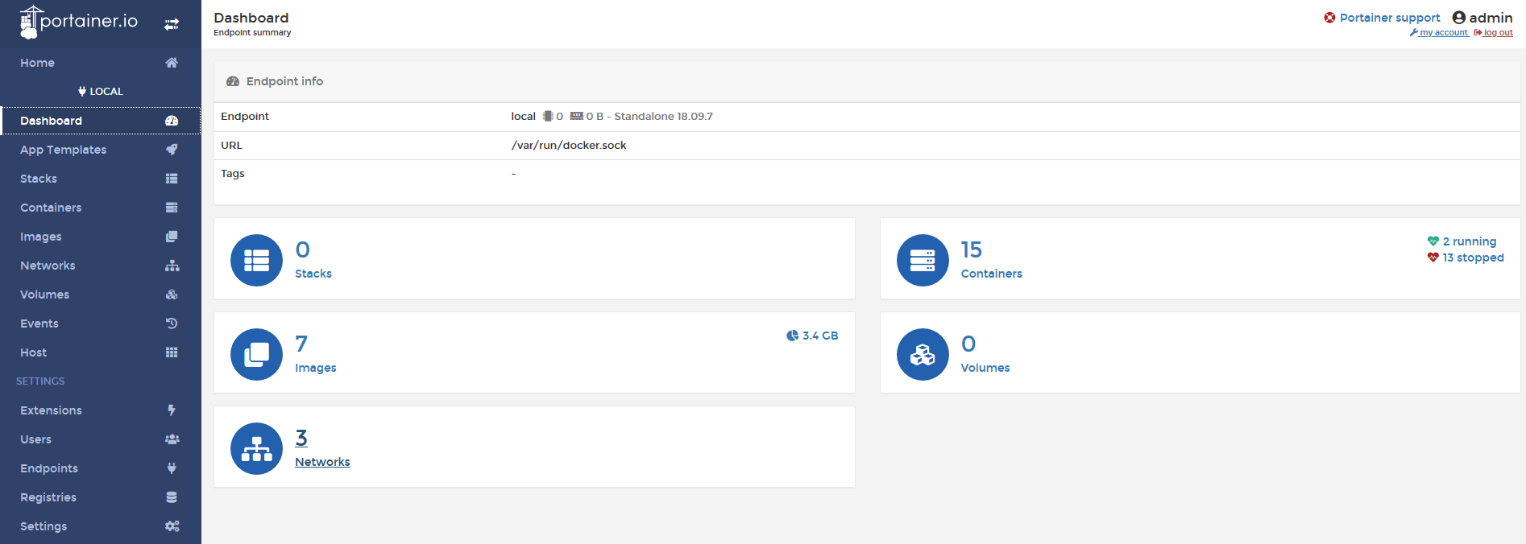Click the Settings gears icon

coord(172,526)
